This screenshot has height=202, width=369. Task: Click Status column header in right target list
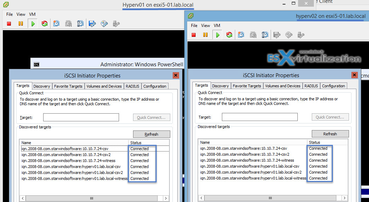[x=327, y=142]
